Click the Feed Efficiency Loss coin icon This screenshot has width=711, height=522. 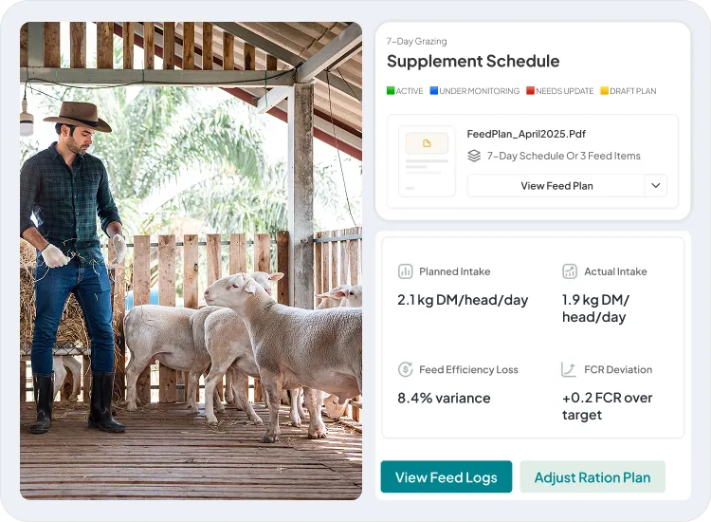[406, 370]
